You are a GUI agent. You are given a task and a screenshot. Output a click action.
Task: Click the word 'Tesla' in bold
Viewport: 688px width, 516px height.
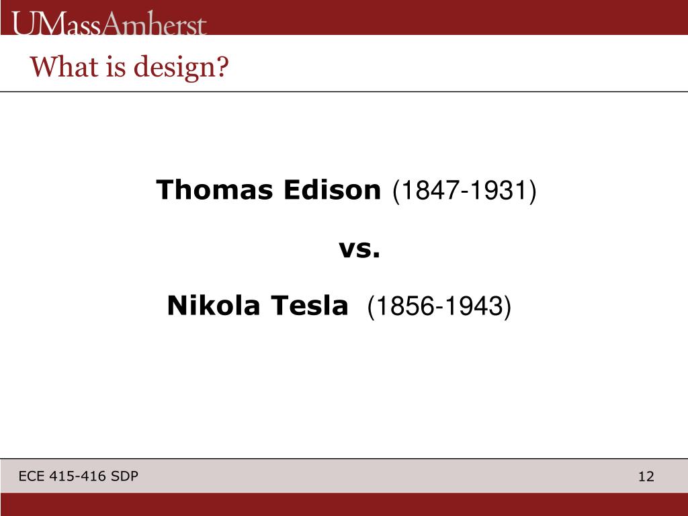(x=309, y=305)
